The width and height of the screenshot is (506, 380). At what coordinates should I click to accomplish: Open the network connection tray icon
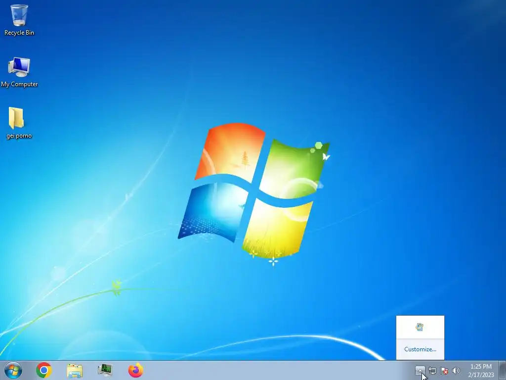[x=432, y=371]
